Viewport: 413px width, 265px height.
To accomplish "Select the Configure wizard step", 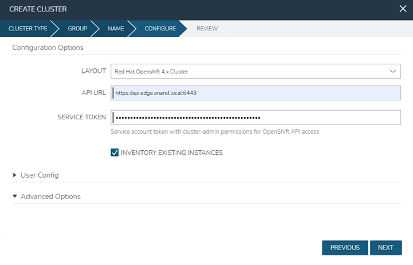I will click(160, 29).
